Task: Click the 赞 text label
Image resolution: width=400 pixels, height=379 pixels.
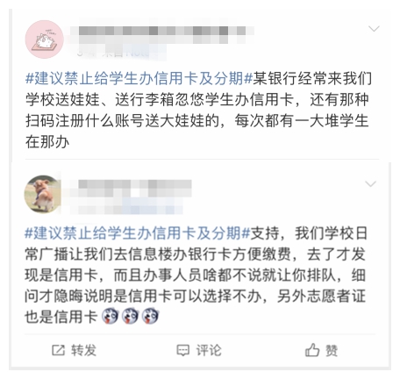Action: (x=332, y=350)
